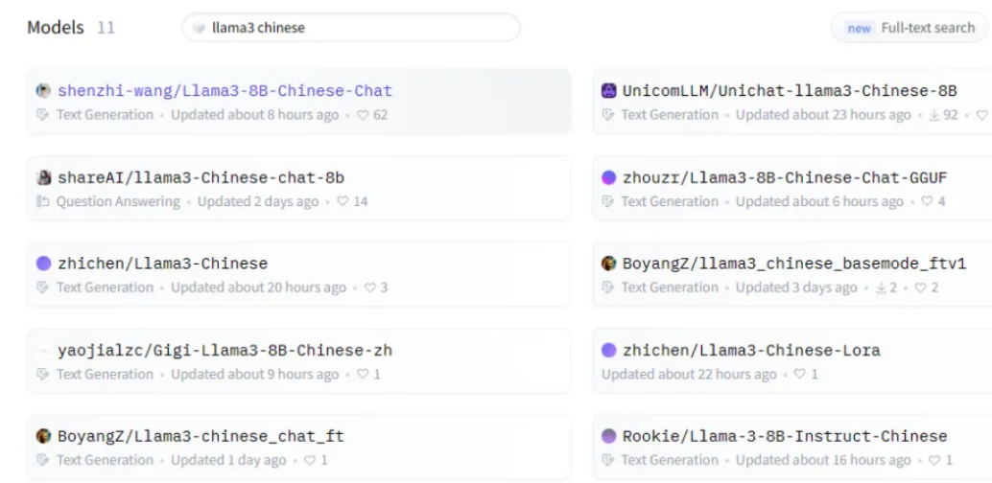992x483 pixels.
Task: Click 'Updated about 16 hours ago' text
Action: pyautogui.click(x=823, y=460)
